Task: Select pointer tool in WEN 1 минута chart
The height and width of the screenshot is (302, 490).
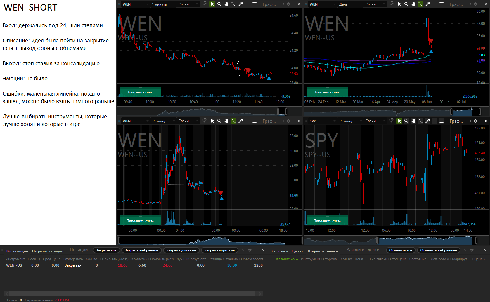Action: tap(212, 4)
